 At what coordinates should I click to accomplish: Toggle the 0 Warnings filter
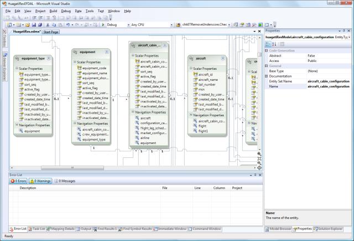pyautogui.click(x=40, y=181)
